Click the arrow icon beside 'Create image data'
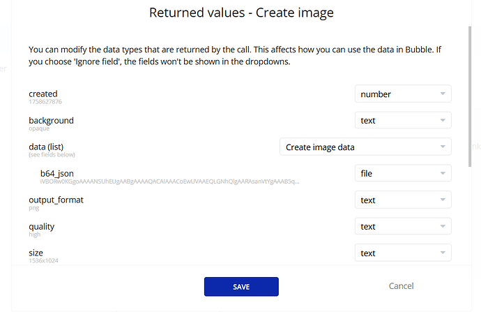This screenshot has height=312, width=481. pos(443,147)
